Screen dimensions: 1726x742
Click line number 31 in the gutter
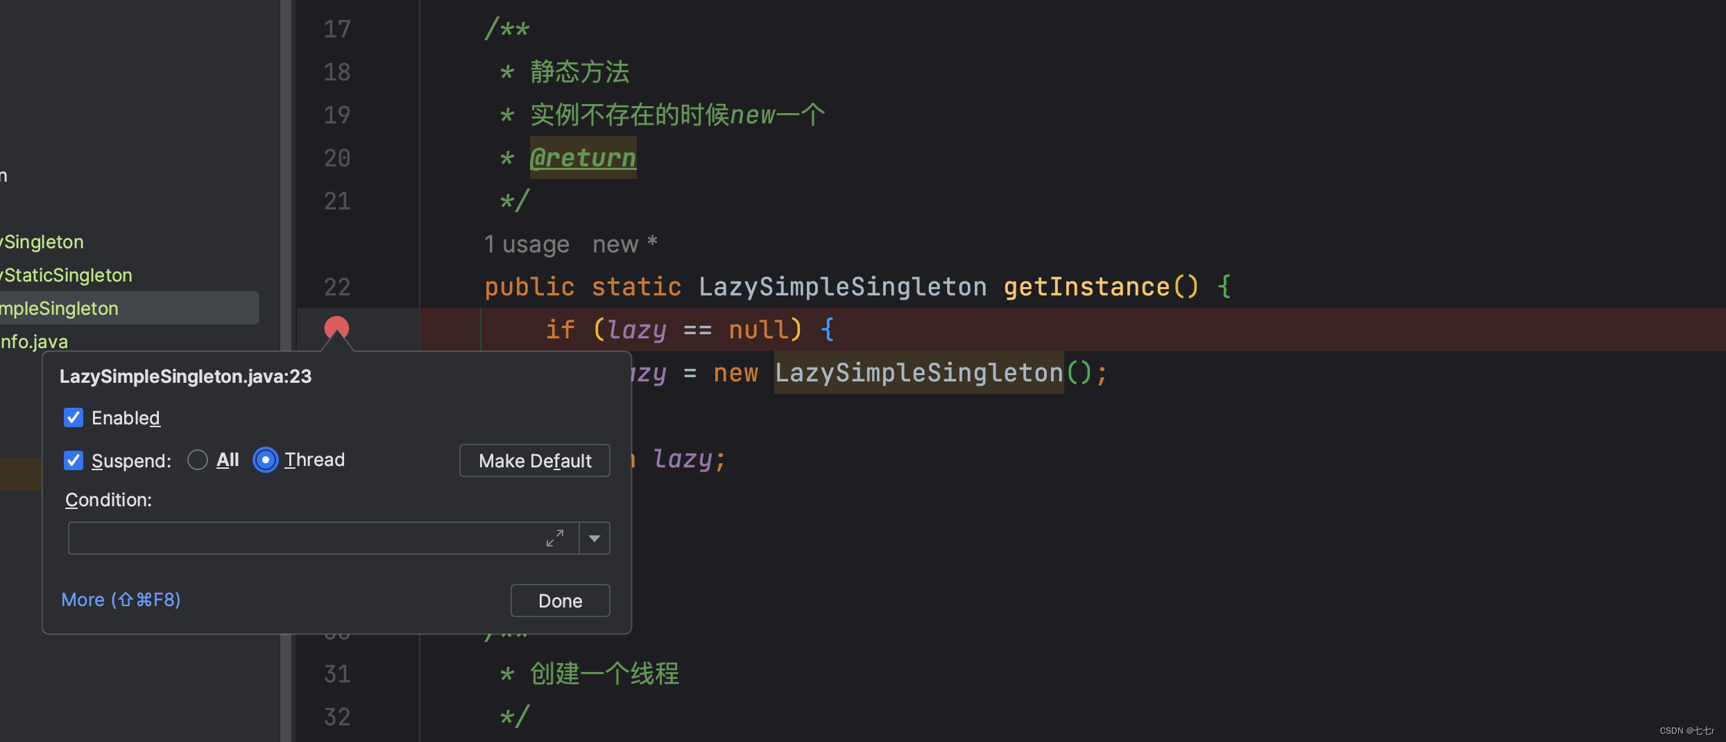tap(337, 674)
